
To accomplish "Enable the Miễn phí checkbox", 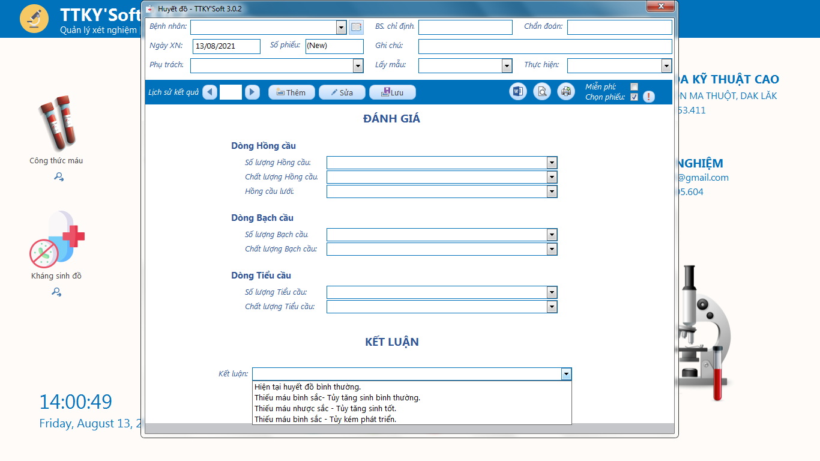I will (634, 87).
